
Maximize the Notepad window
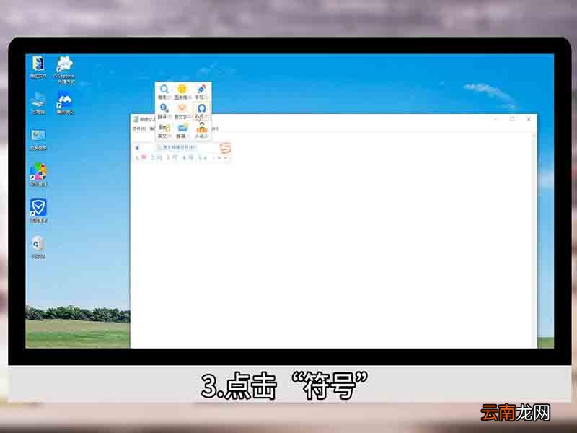click(512, 119)
